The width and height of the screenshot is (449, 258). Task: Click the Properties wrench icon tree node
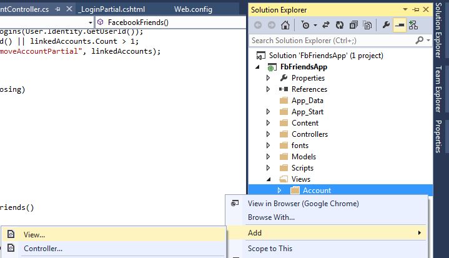click(284, 78)
